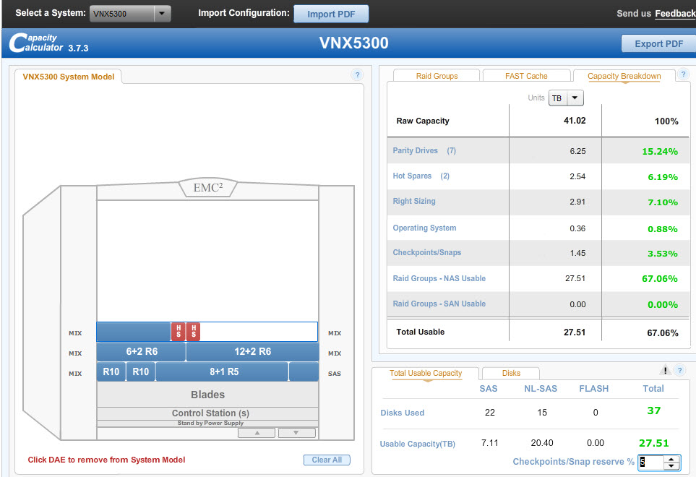Select the Capacity Breakdown tab
This screenshot has width=696, height=477.
(624, 76)
